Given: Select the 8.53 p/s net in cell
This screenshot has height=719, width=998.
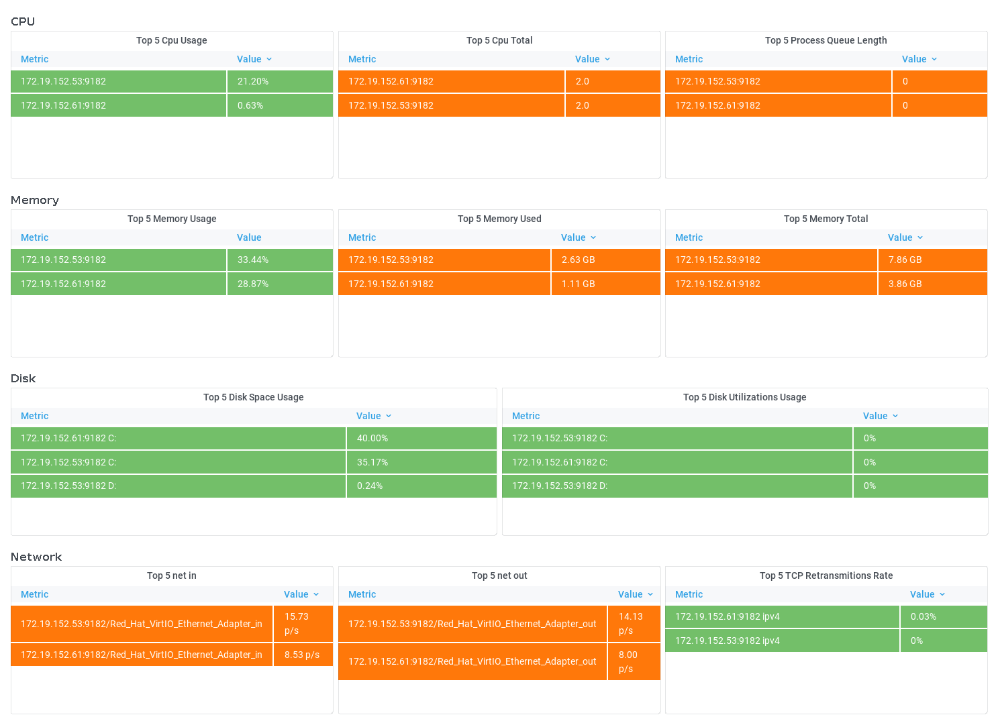Looking at the screenshot, I should 303,655.
